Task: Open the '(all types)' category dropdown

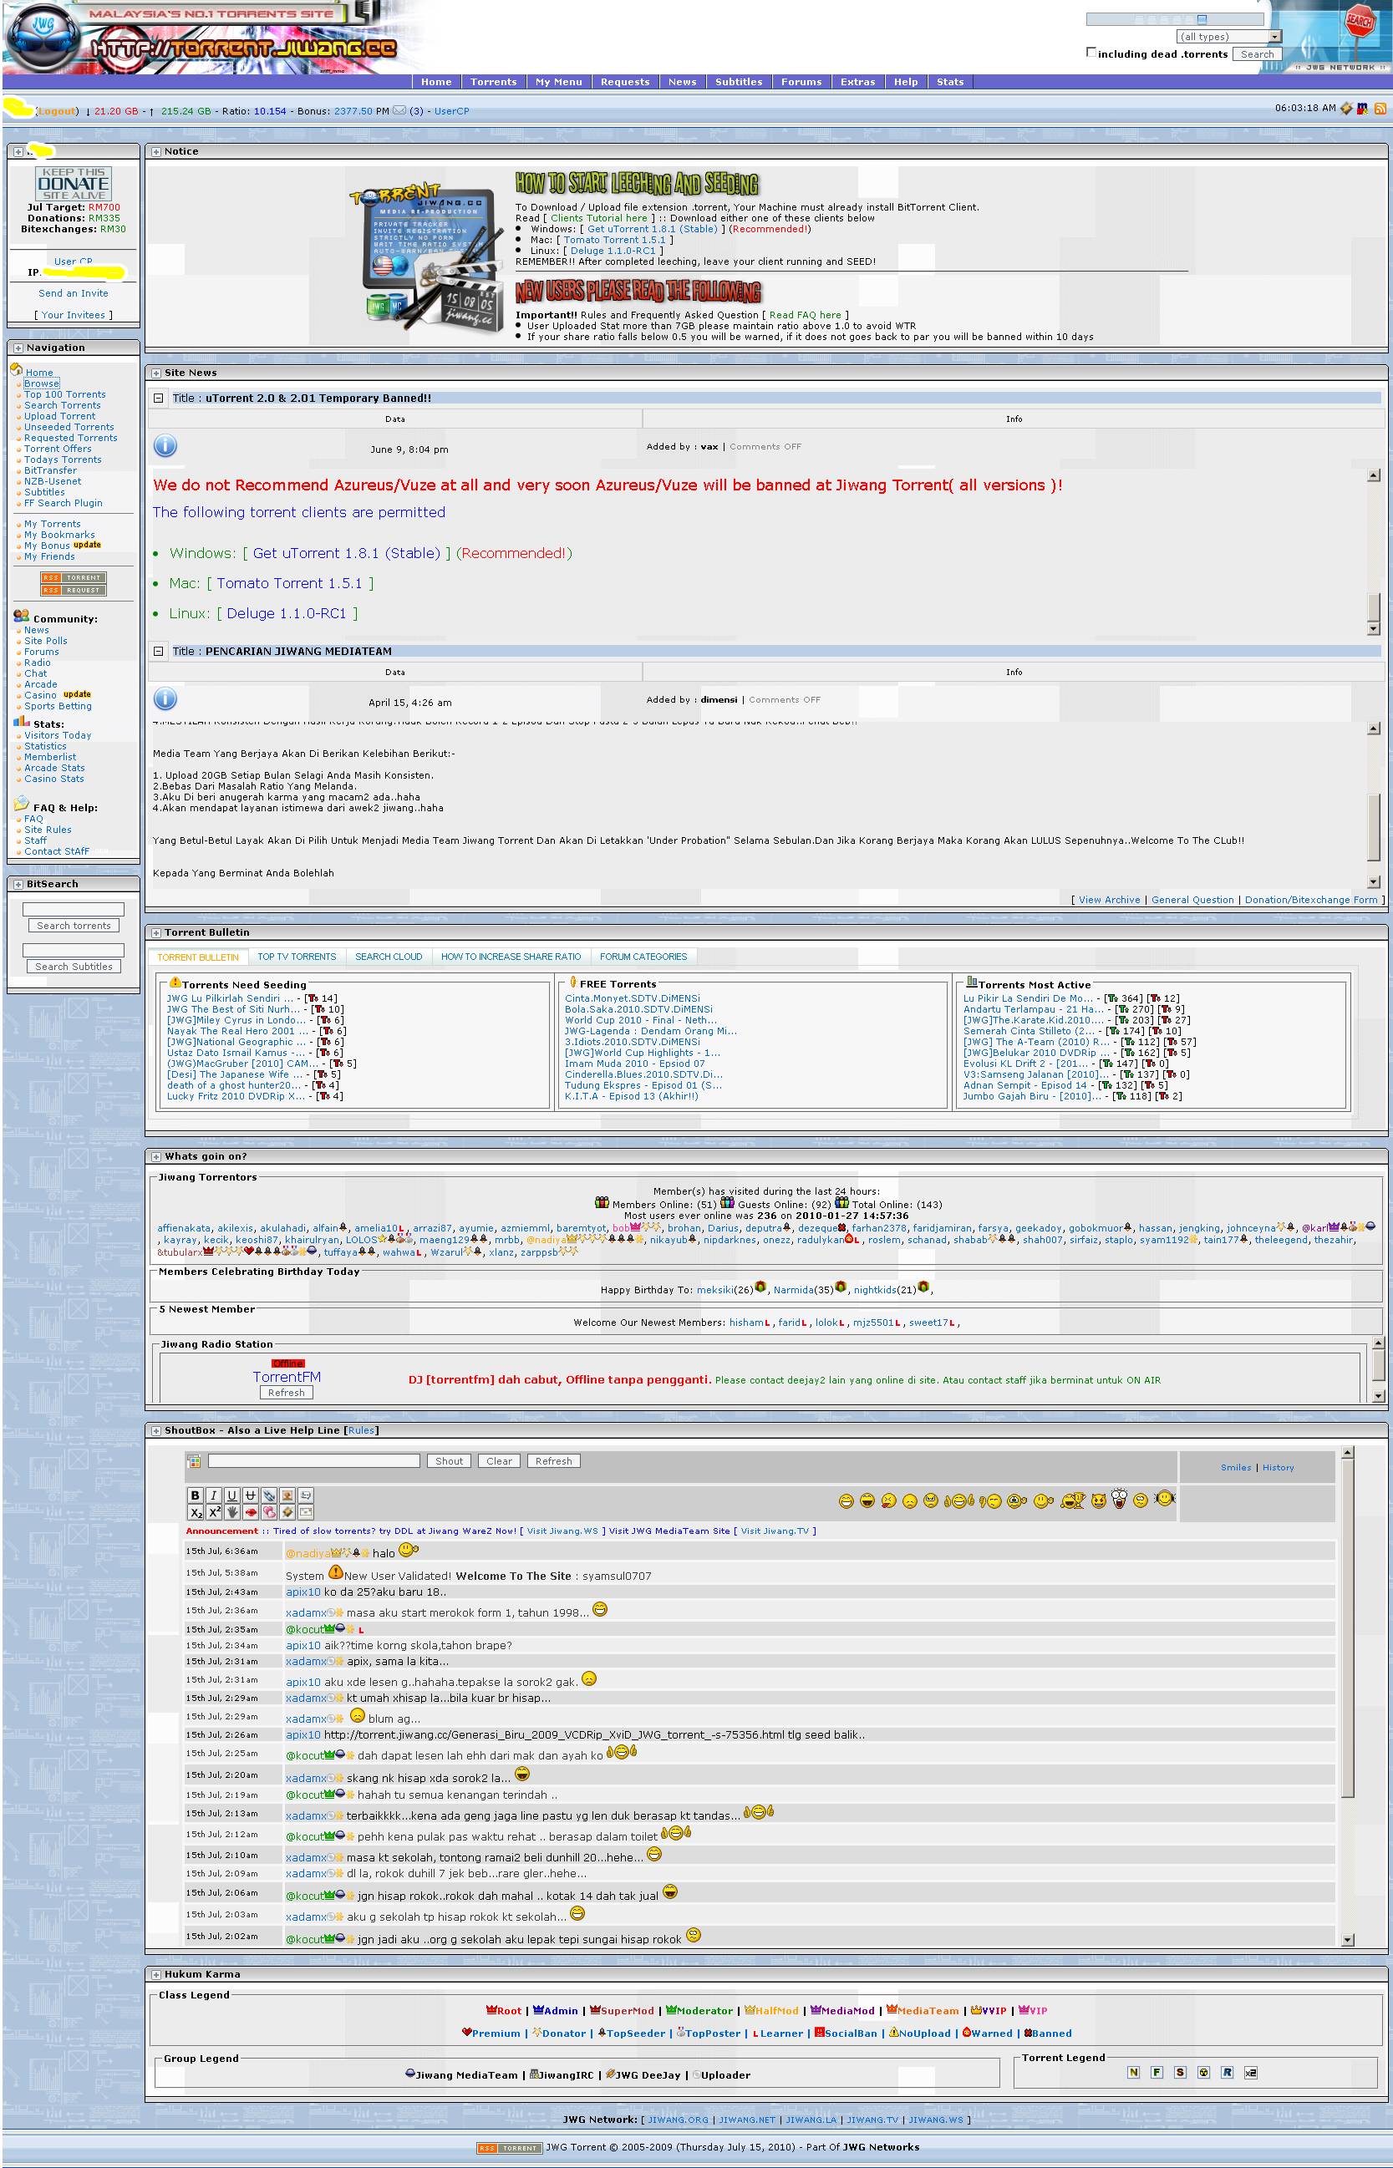Action: [x=1229, y=37]
